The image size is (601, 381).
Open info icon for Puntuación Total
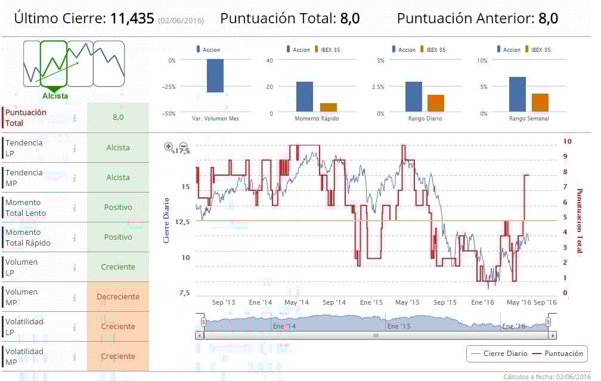click(x=75, y=118)
